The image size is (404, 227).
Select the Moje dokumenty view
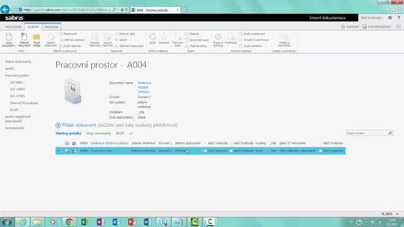tap(98, 133)
